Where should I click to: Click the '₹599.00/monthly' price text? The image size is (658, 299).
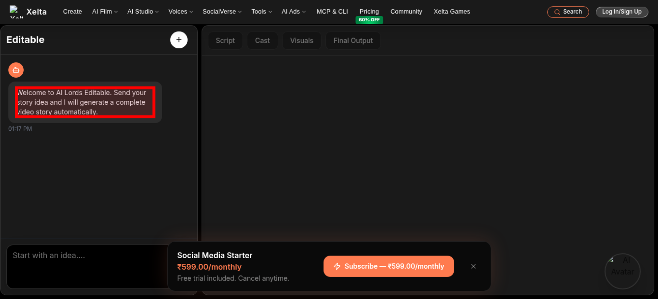(209, 267)
